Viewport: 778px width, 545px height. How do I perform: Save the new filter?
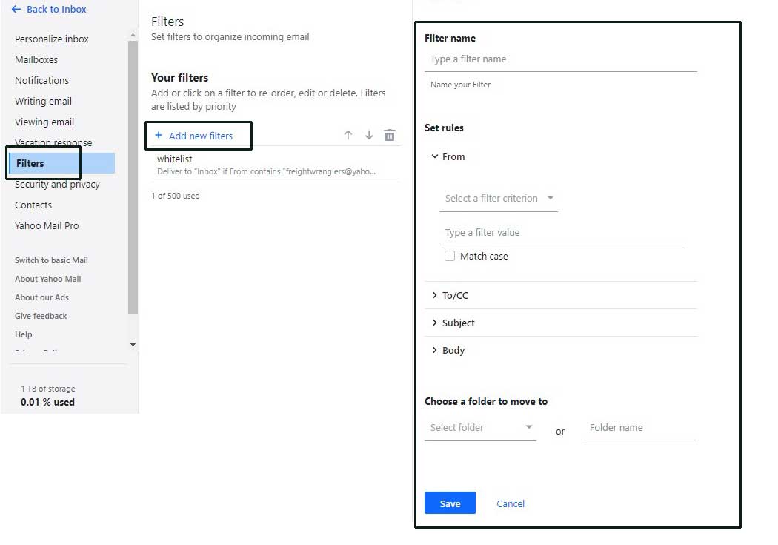coord(450,503)
